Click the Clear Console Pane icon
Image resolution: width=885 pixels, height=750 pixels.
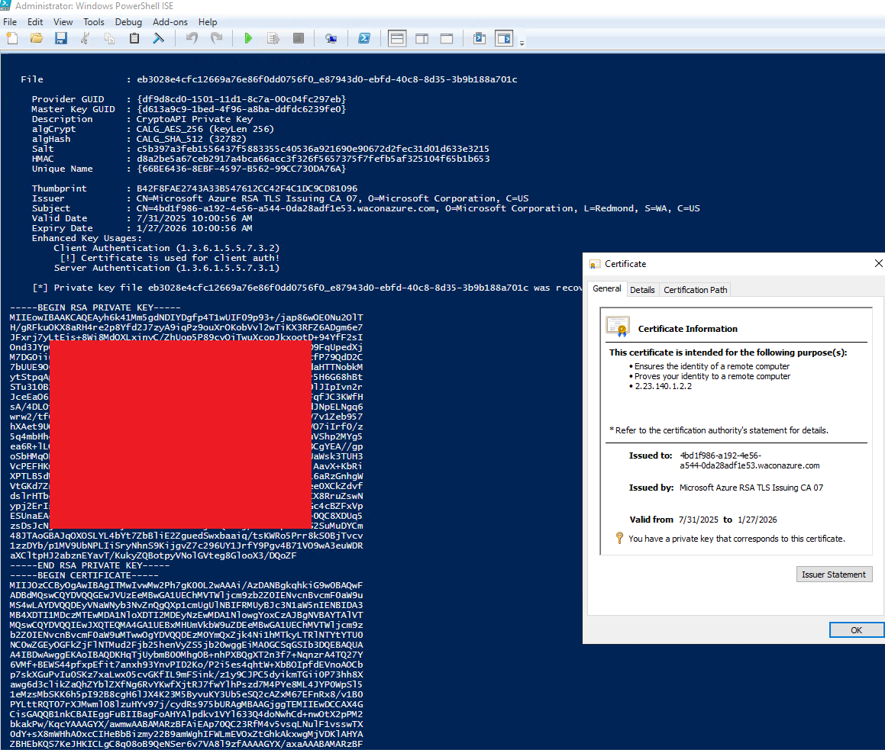pyautogui.click(x=160, y=38)
